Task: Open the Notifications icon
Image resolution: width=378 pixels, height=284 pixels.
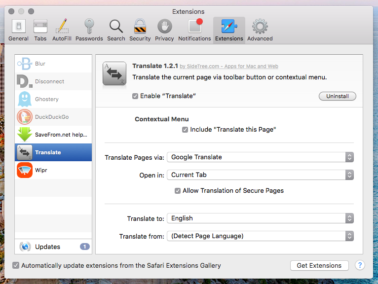Action: pyautogui.click(x=195, y=26)
